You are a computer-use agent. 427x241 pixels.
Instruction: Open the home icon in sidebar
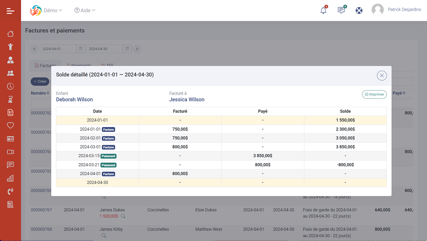10,34
